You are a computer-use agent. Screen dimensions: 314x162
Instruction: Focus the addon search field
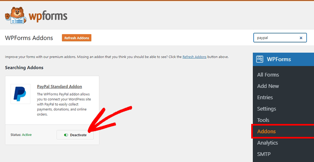[x=280, y=38]
